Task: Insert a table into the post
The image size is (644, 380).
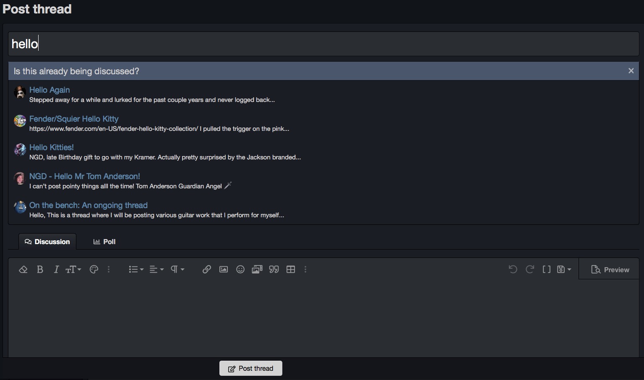Action: (291, 270)
